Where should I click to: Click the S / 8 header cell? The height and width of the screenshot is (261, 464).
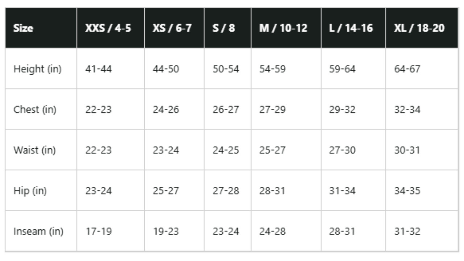228,28
